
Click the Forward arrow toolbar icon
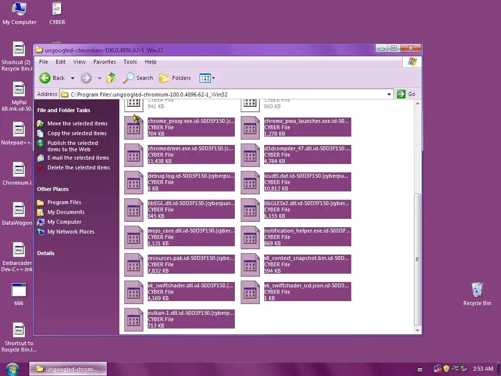(x=86, y=78)
